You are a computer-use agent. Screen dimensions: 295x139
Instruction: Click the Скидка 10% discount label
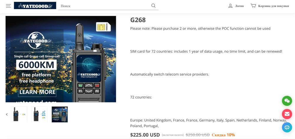coord(223,135)
